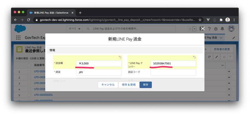The image size is (250, 116).
Task: Open the Salesforce App Launcher grid
Action: pos(18,38)
